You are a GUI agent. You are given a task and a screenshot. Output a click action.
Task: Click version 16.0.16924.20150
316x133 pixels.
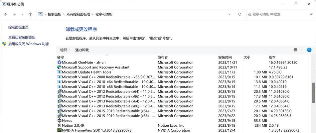tap(283, 63)
